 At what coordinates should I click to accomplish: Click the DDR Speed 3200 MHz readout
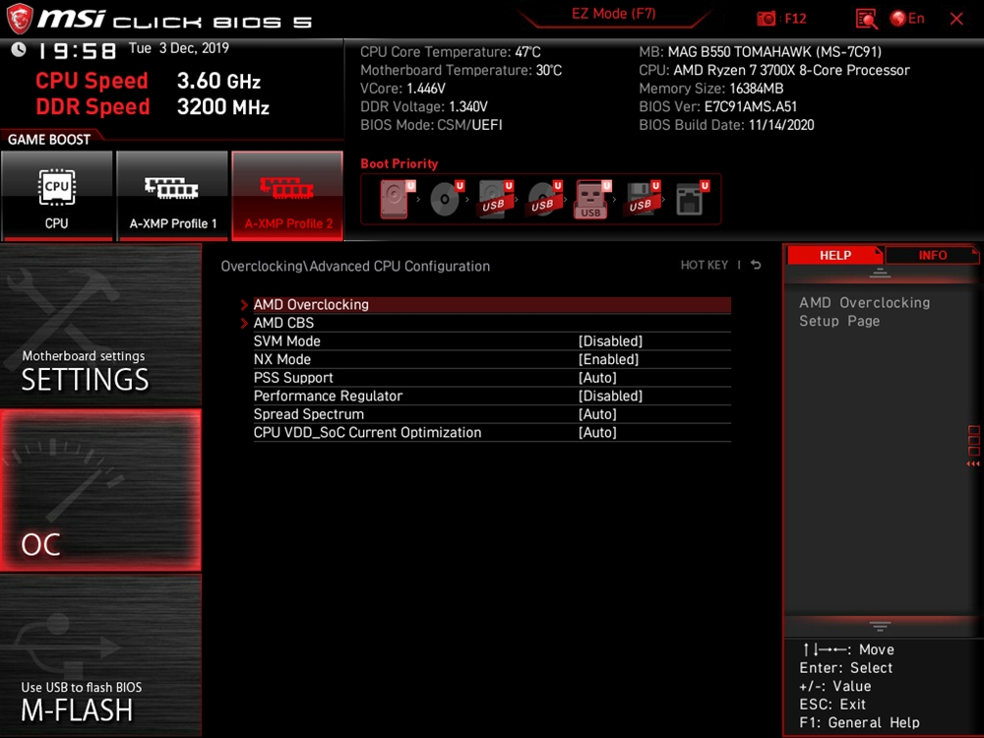153,106
